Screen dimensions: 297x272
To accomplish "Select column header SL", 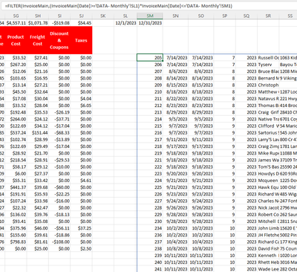I will point(125,16).
